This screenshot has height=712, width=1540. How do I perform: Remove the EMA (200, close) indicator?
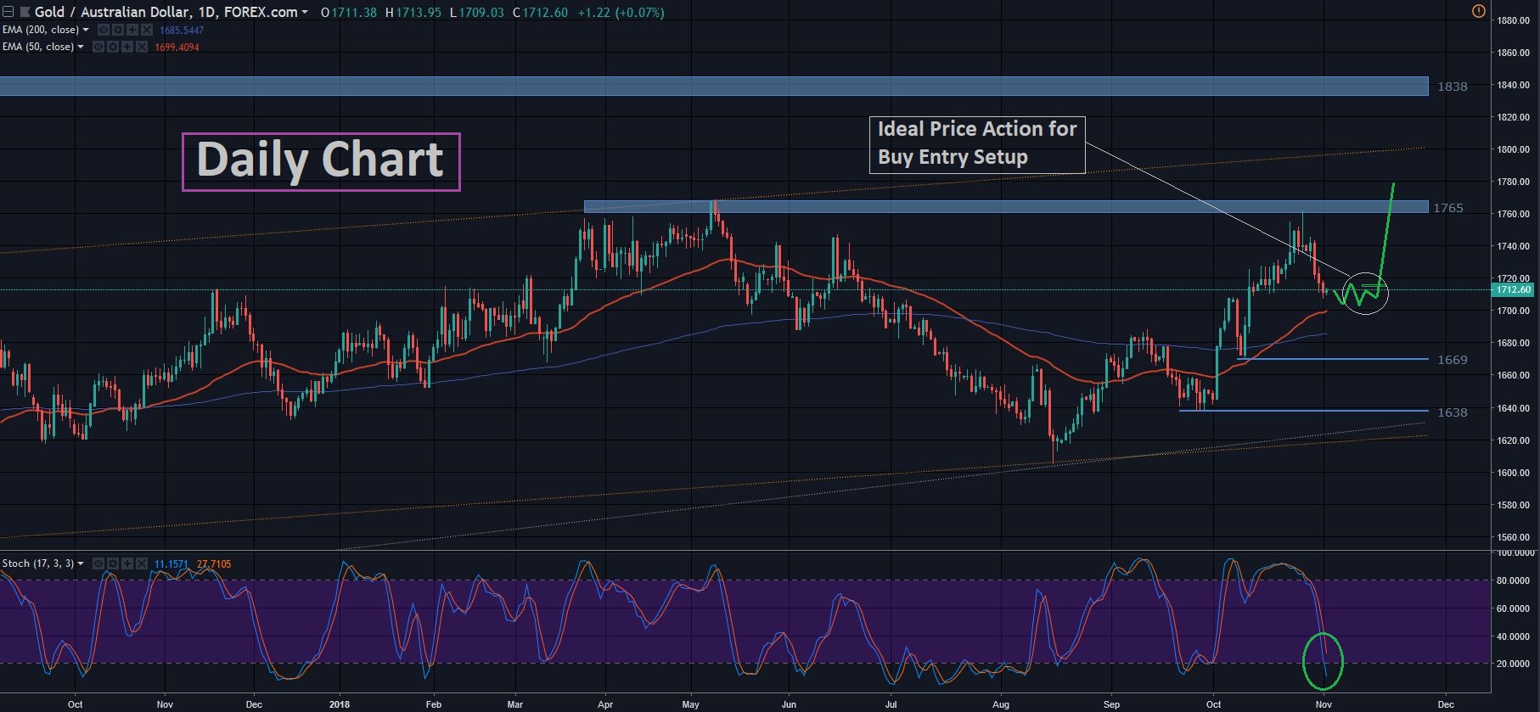[x=146, y=30]
